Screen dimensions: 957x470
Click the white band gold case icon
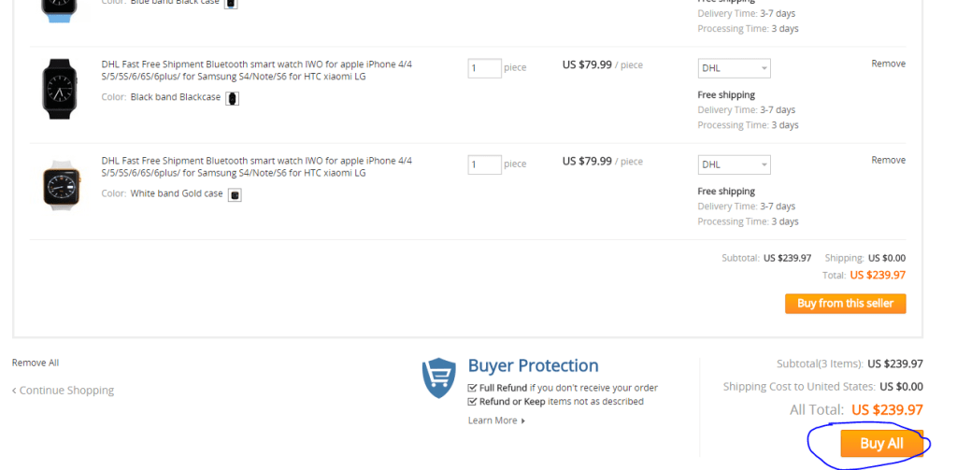pos(236,194)
